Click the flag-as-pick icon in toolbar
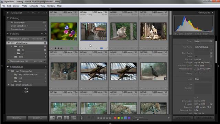This screenshot has height=124, width=220. click(x=89, y=117)
